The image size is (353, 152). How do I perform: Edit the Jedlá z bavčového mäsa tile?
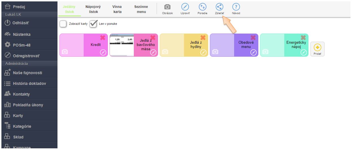tap(153, 52)
